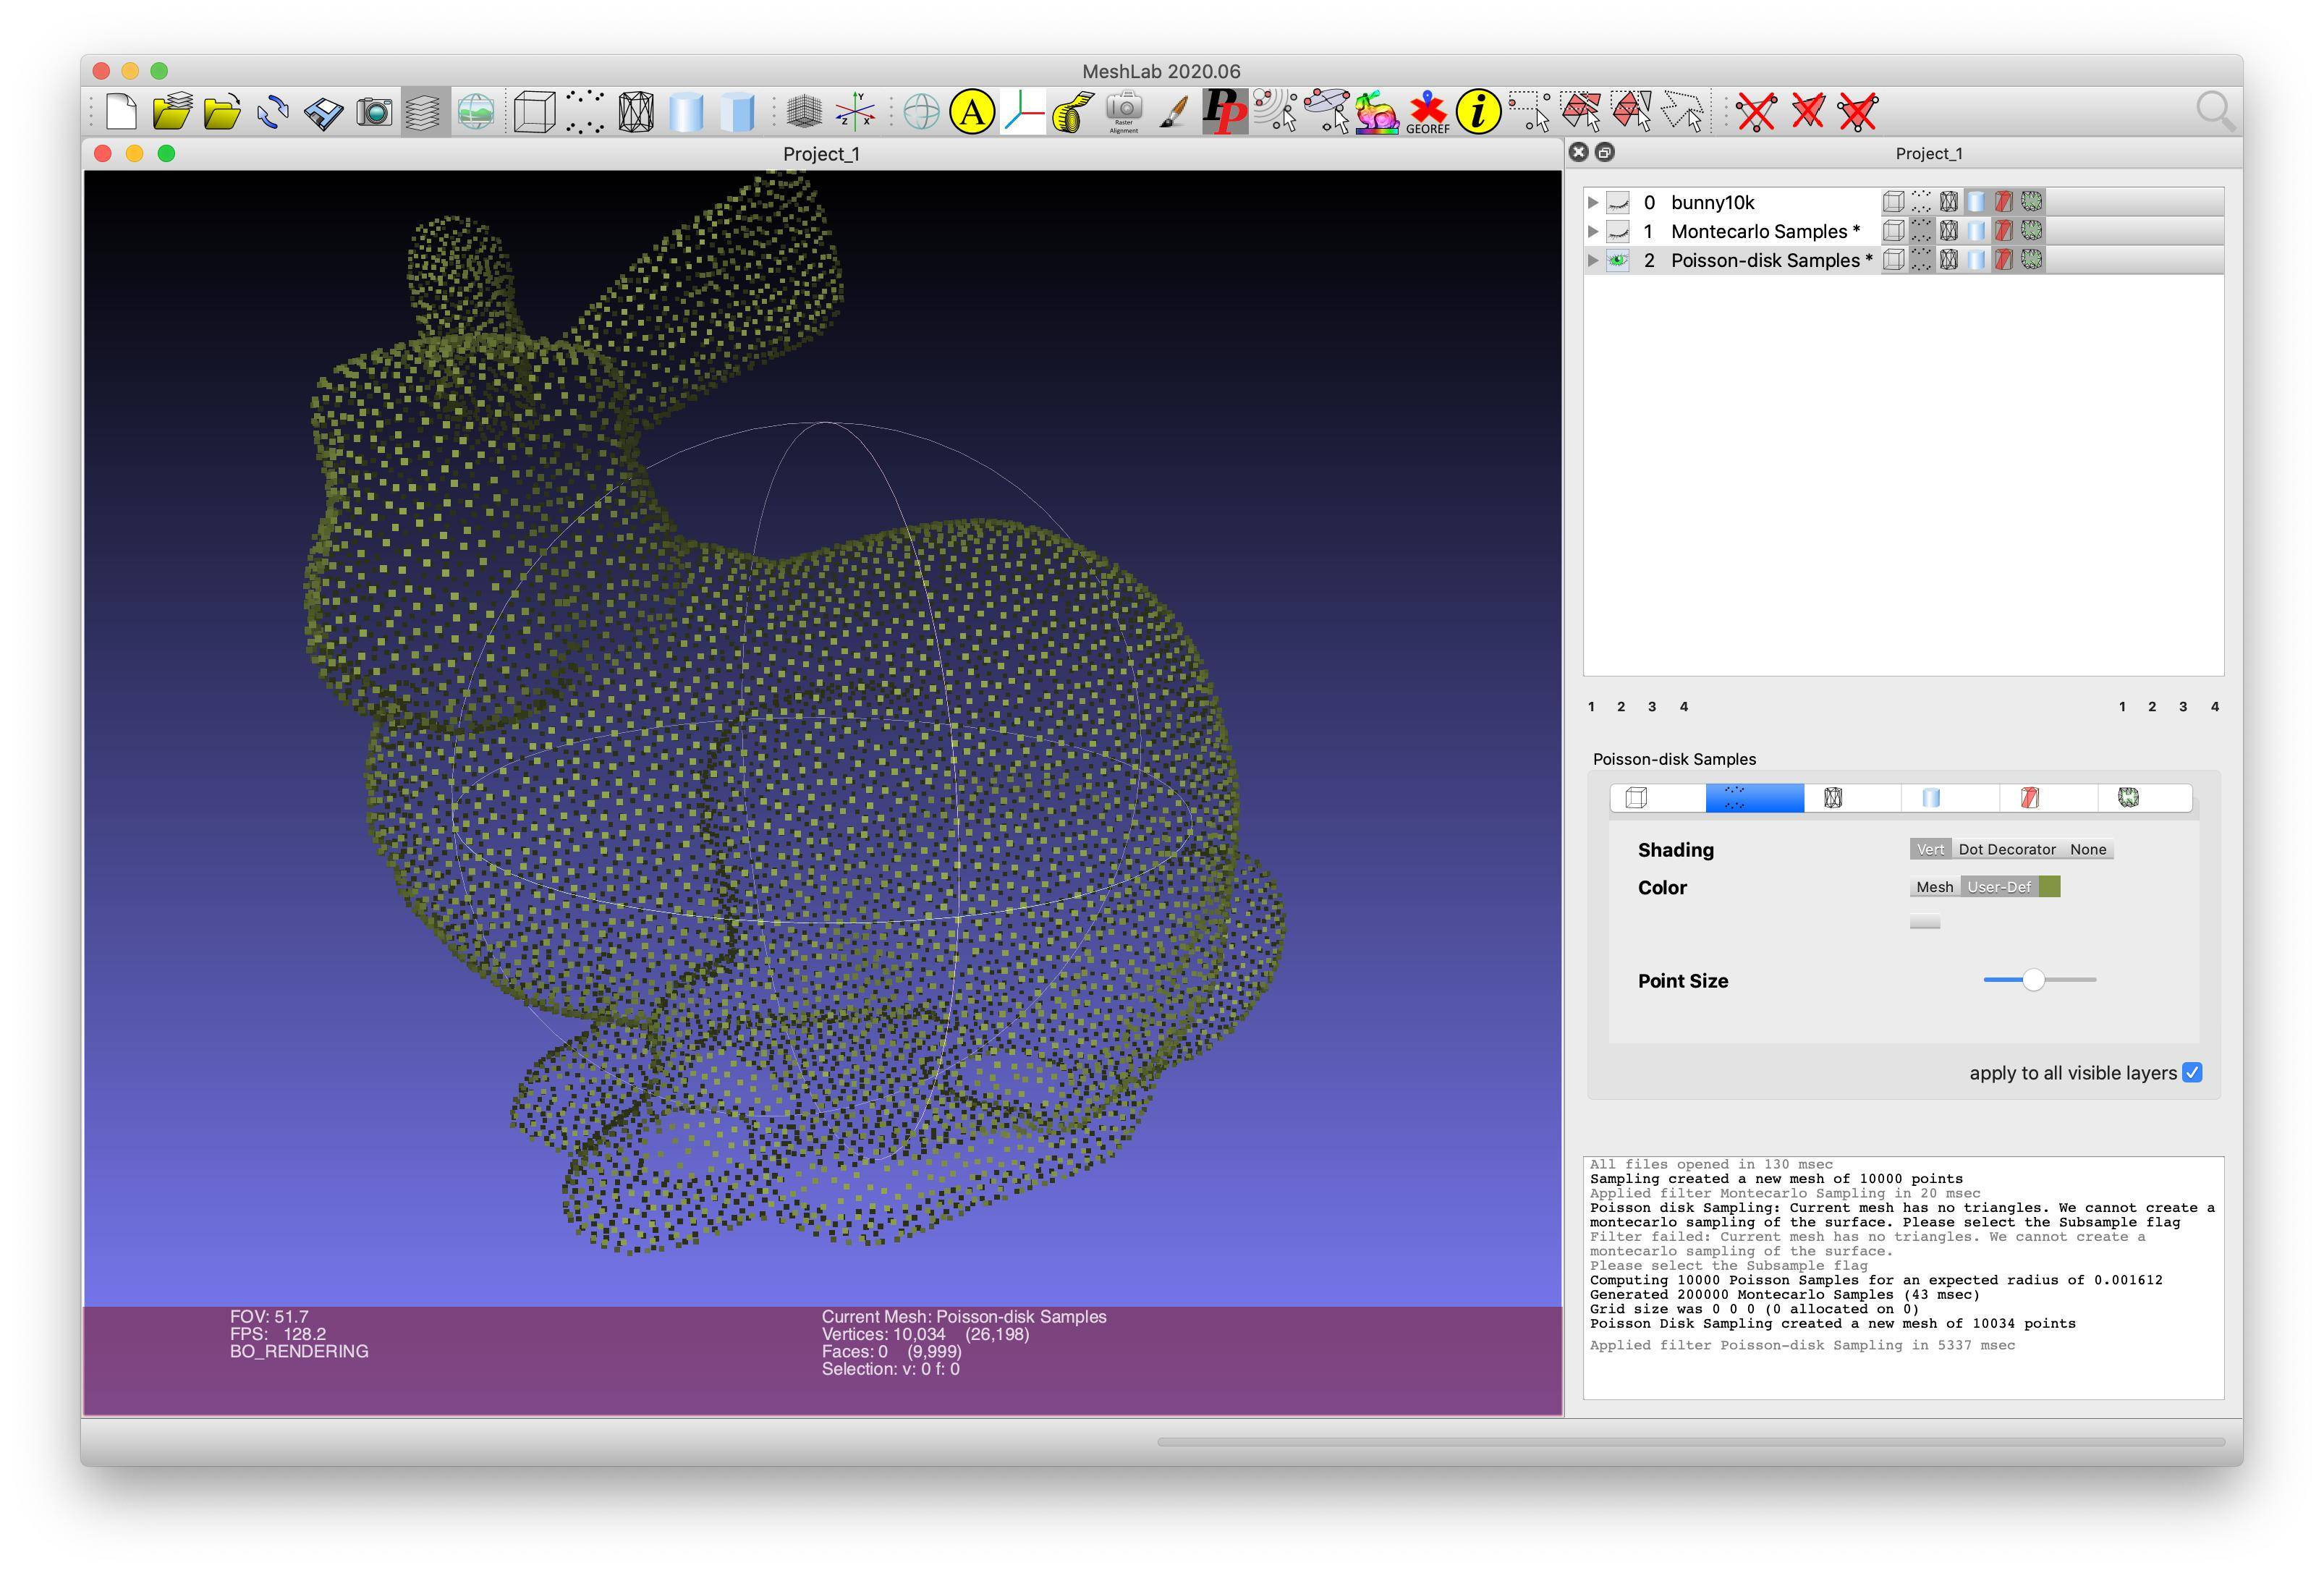Set shading to Dot Decorator
The width and height of the screenshot is (2324, 1573).
(2006, 849)
